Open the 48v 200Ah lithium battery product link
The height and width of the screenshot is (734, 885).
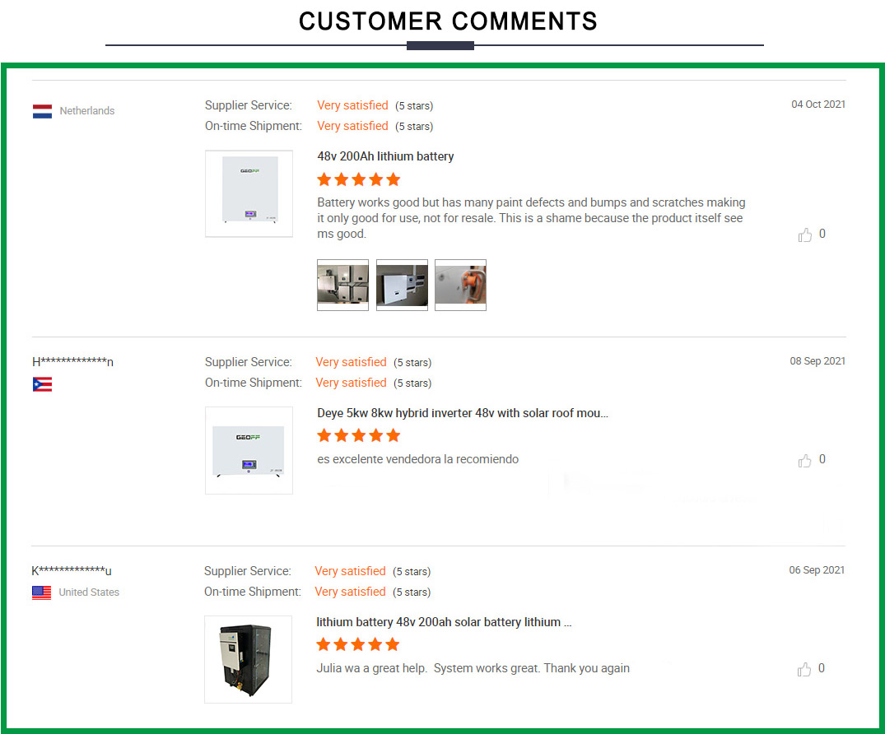[385, 156]
